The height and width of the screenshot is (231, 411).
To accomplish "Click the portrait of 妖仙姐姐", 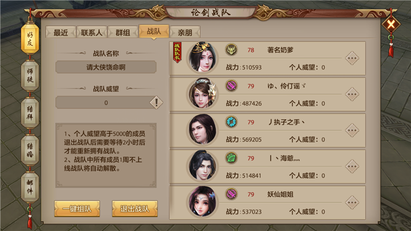I will [x=202, y=202].
